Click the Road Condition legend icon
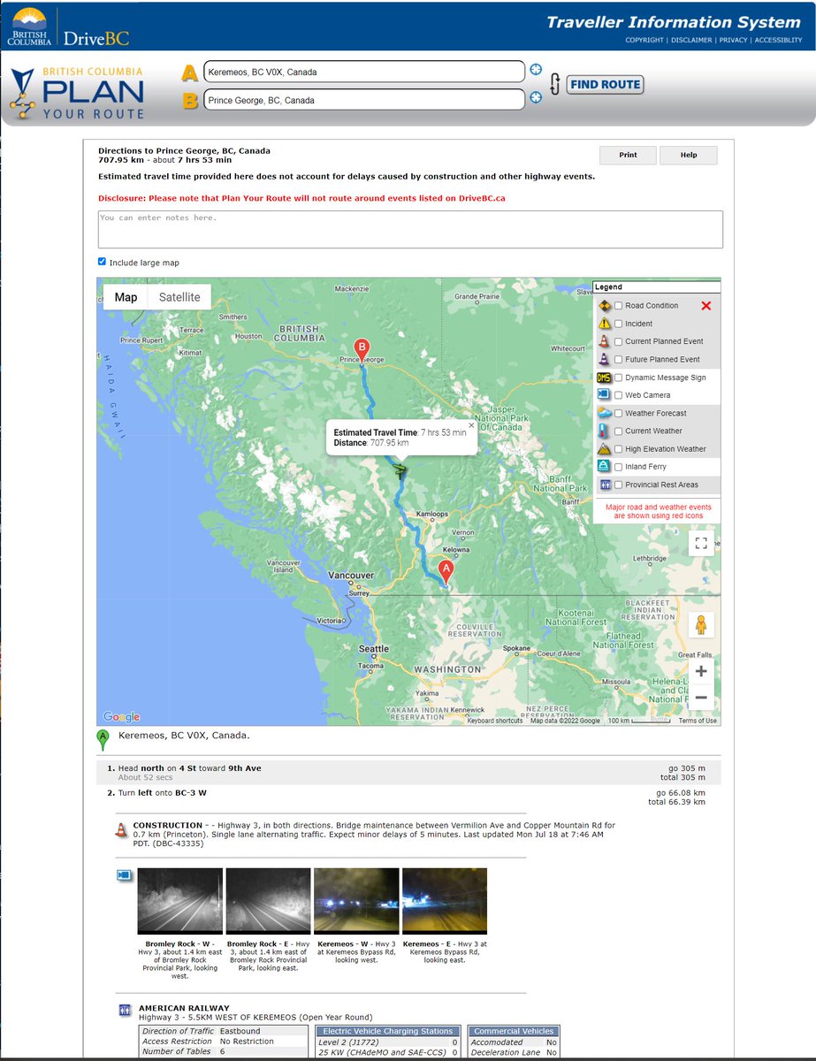 605,306
